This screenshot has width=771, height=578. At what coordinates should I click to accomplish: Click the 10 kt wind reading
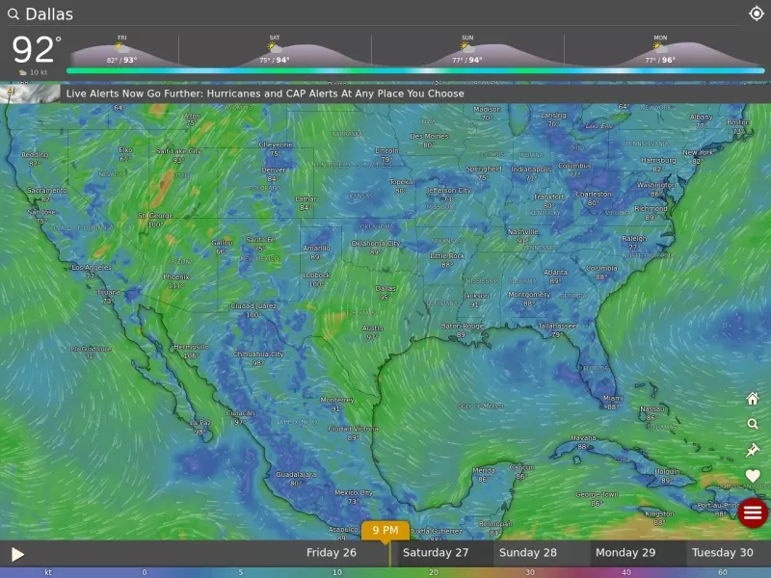[34, 72]
